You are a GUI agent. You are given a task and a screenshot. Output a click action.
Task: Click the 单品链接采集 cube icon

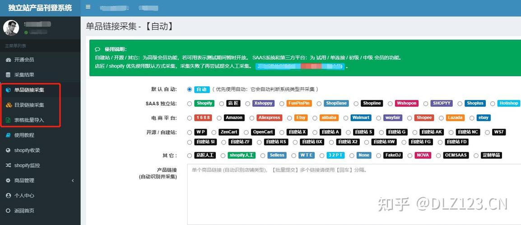tap(8, 90)
